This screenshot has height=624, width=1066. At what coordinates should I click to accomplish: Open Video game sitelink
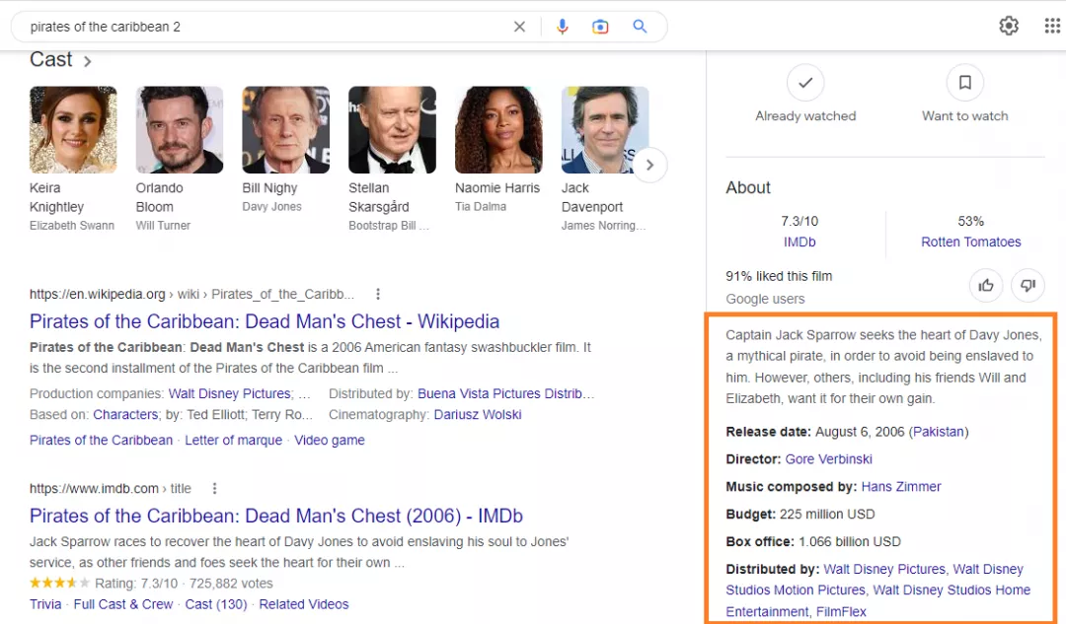(x=329, y=440)
